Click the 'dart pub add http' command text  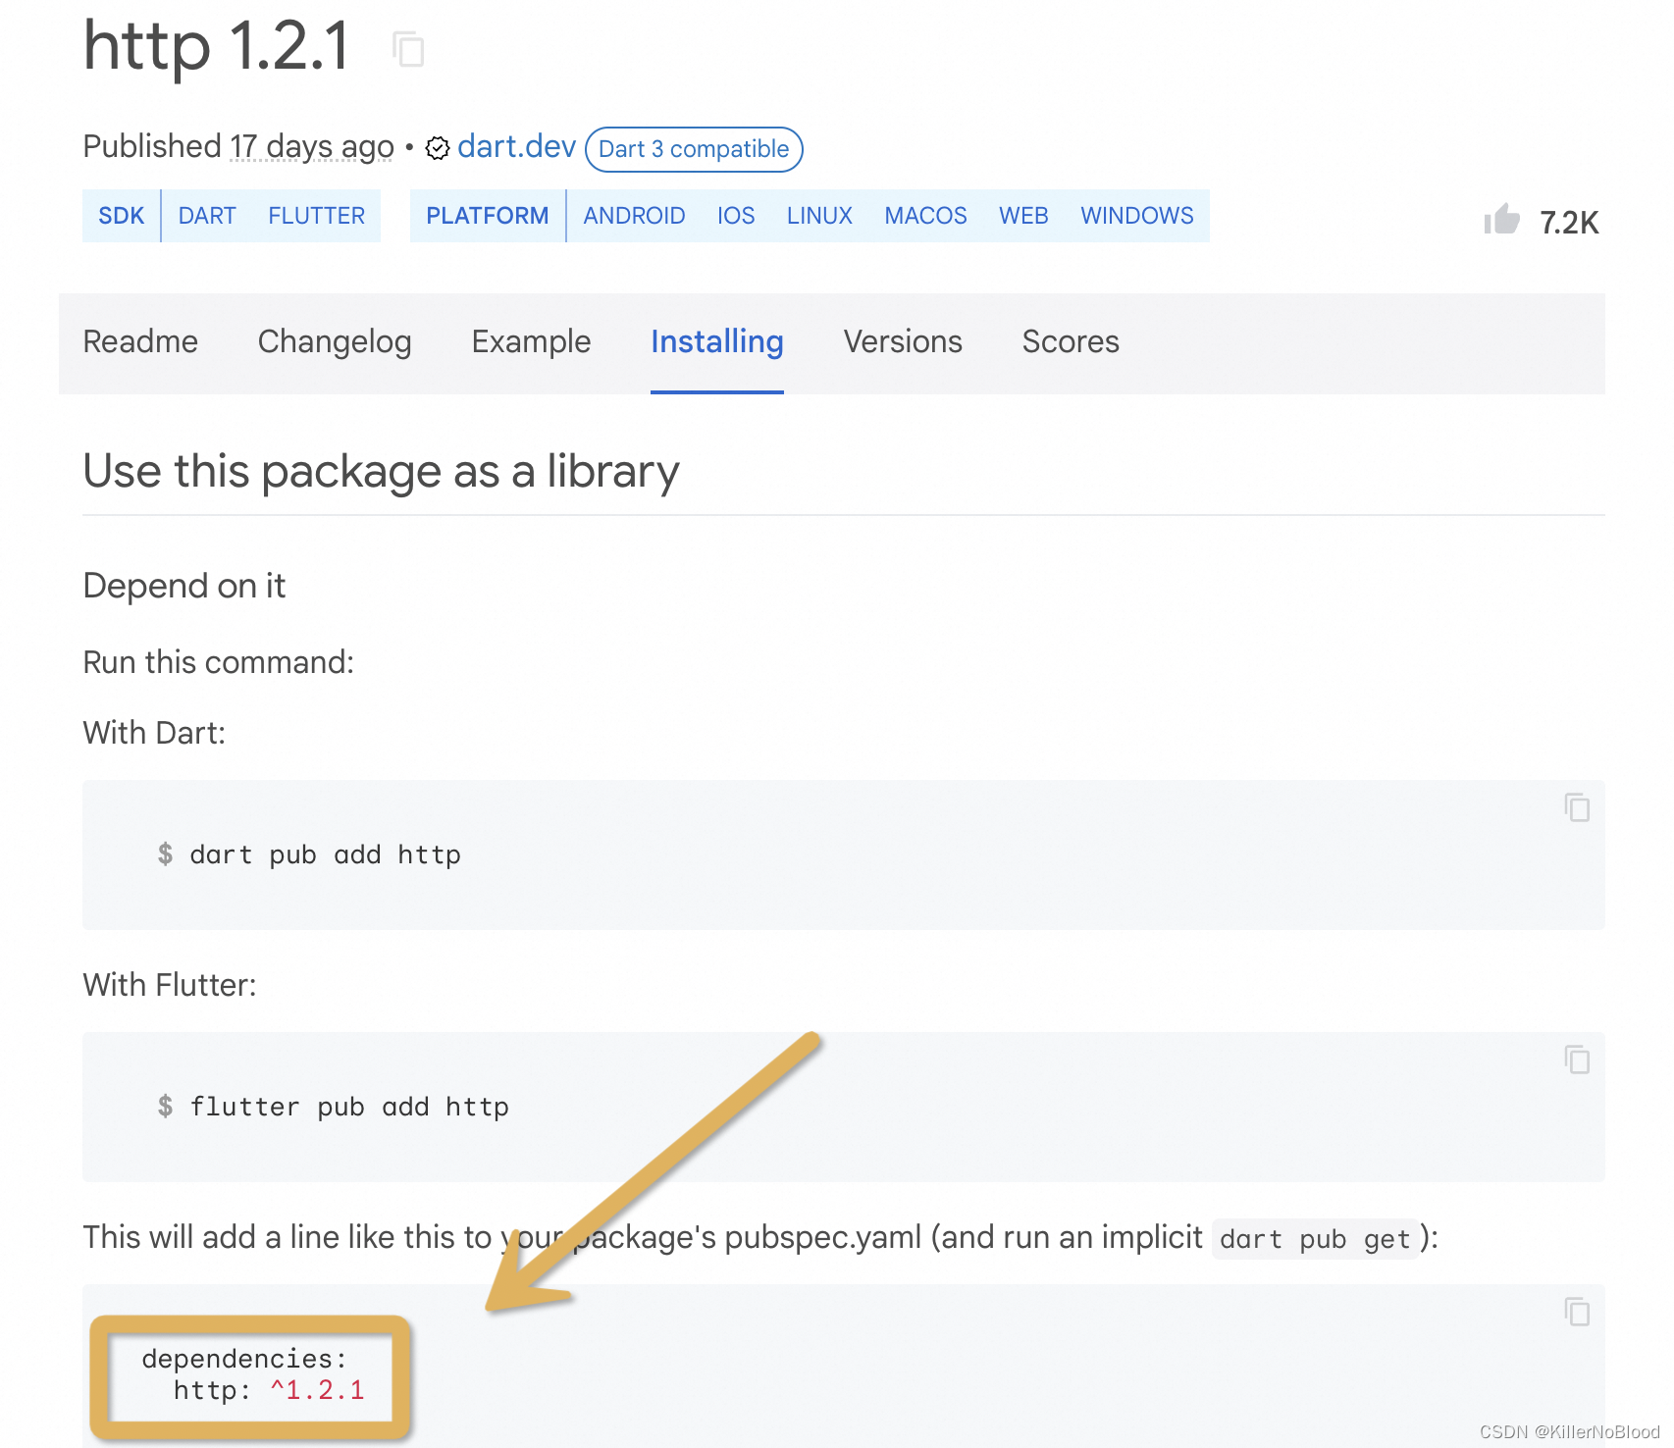325,855
